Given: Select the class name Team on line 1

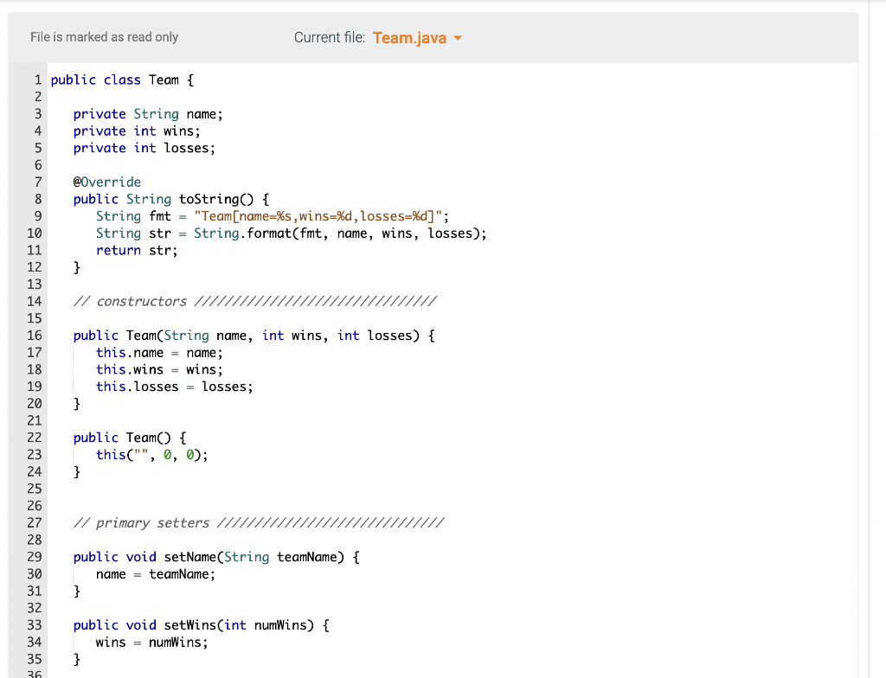Looking at the screenshot, I should pos(164,80).
